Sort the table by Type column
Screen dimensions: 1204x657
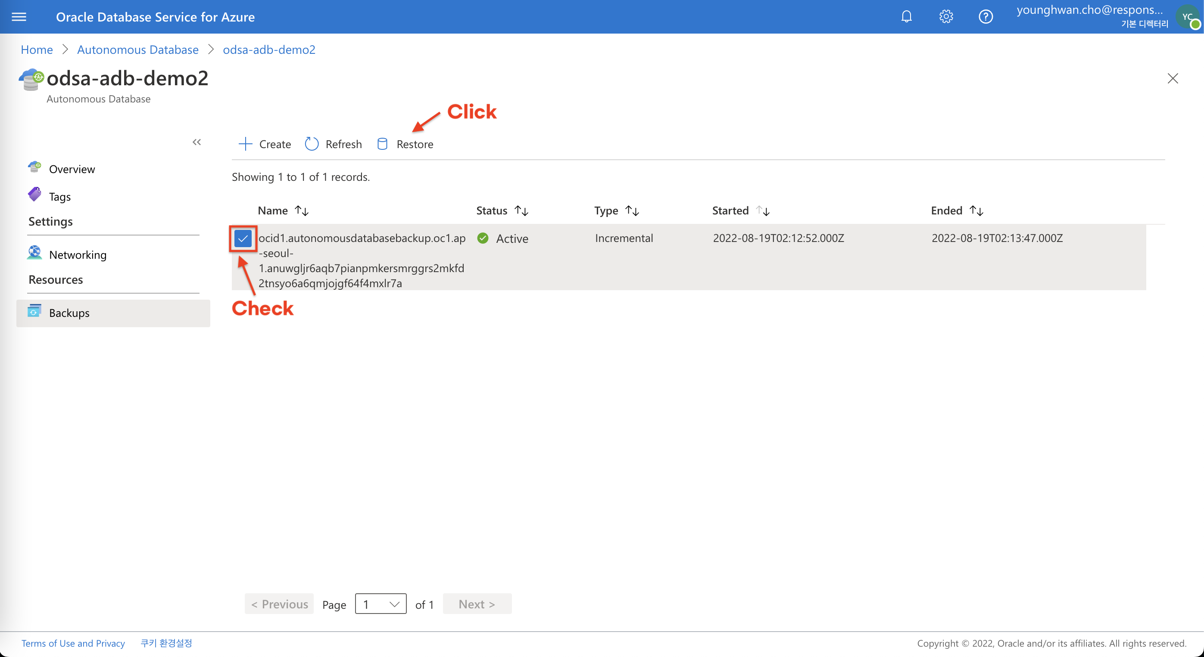[633, 211]
